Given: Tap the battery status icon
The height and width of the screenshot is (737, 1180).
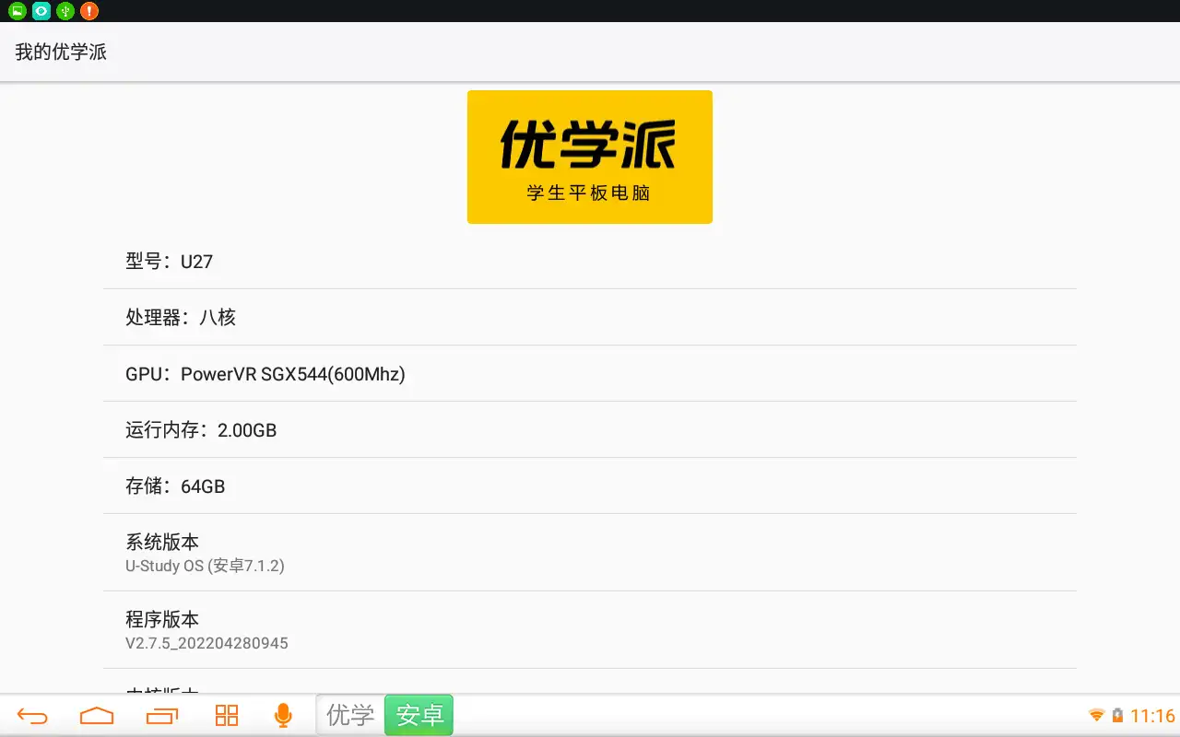Looking at the screenshot, I should coord(1117,716).
